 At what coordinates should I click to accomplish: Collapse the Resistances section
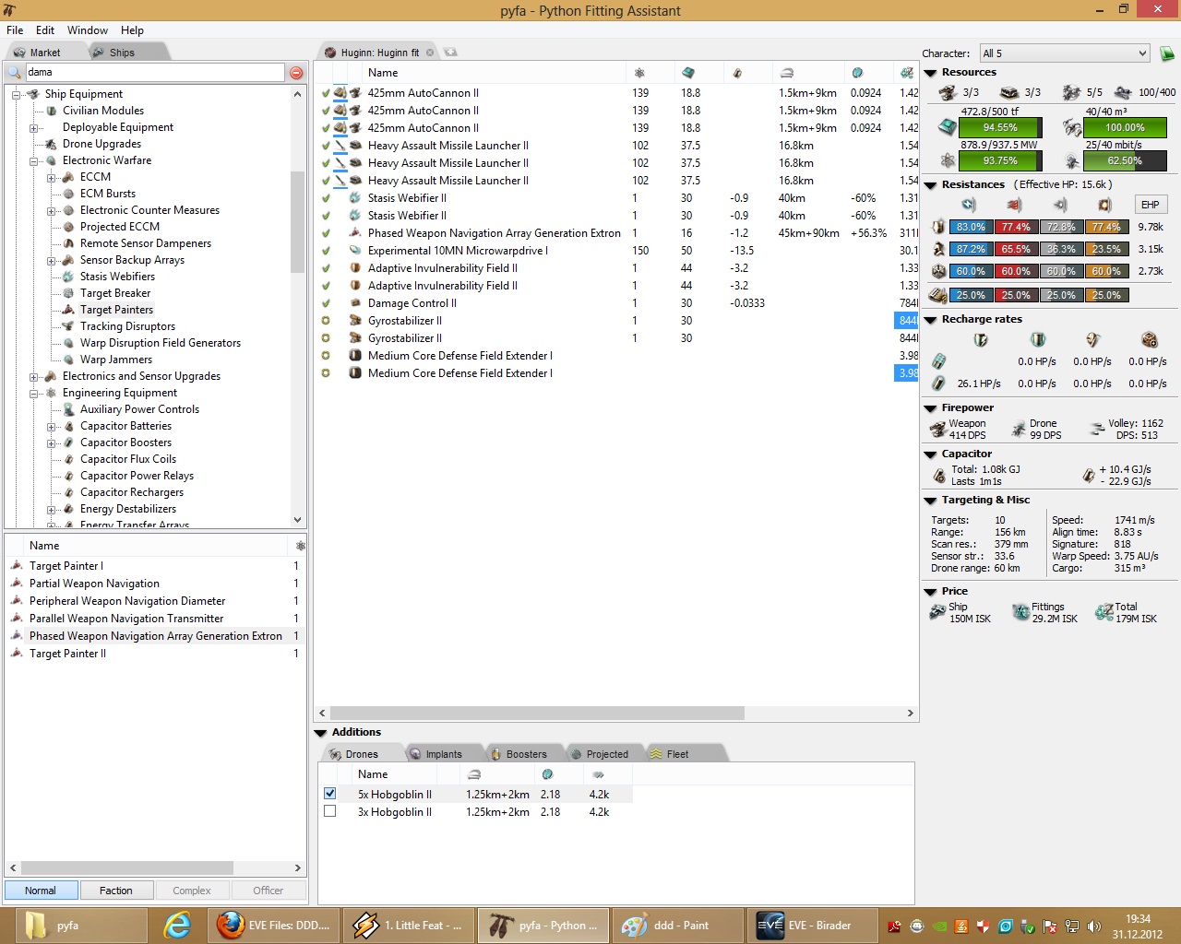click(930, 185)
